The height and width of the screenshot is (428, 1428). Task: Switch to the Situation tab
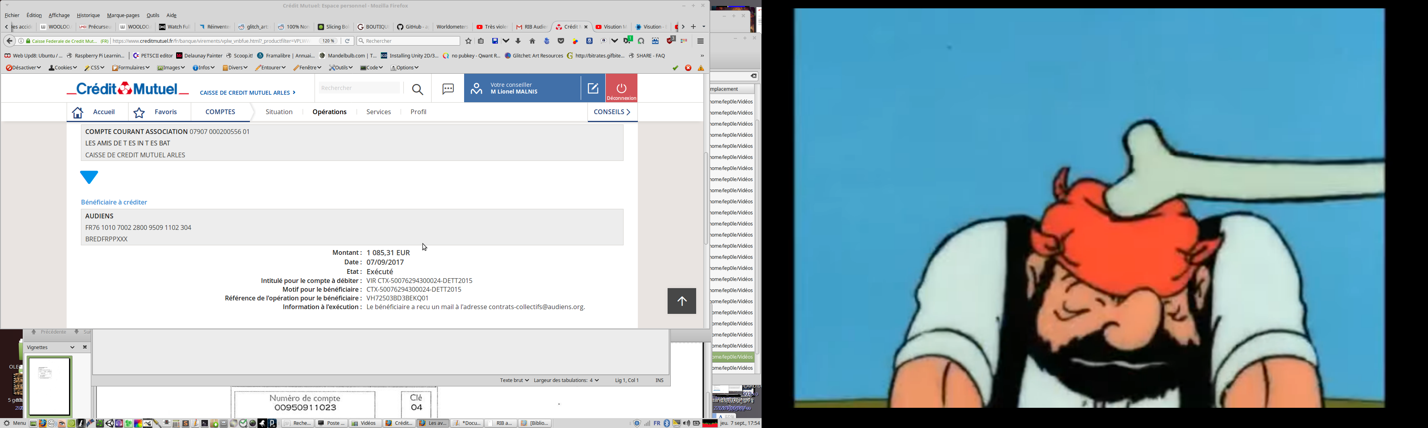coord(279,112)
